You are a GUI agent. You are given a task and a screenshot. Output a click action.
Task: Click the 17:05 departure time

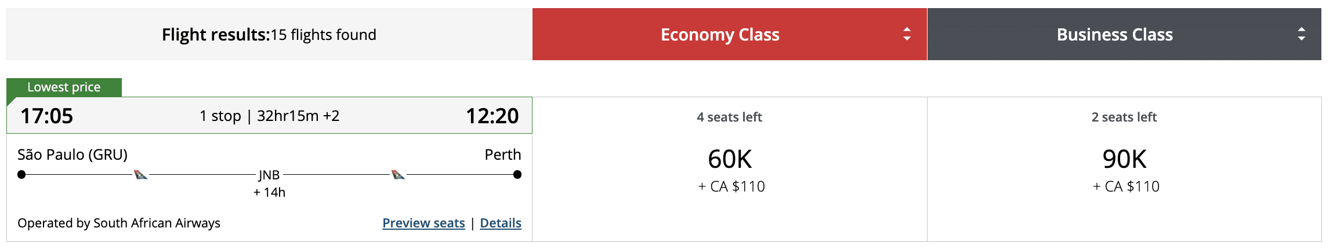(x=47, y=116)
